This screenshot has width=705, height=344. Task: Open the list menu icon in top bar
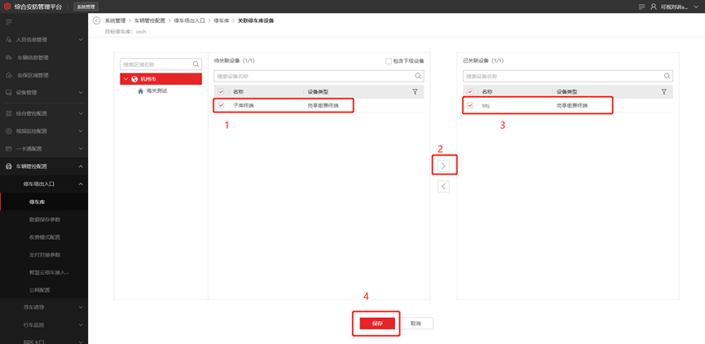click(641, 7)
